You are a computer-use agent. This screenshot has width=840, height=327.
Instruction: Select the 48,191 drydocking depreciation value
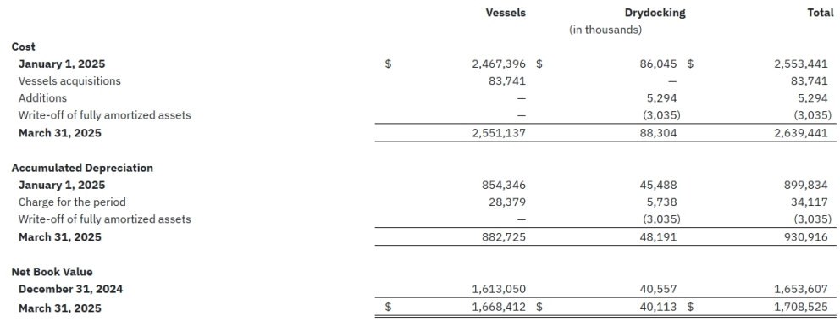[659, 237]
